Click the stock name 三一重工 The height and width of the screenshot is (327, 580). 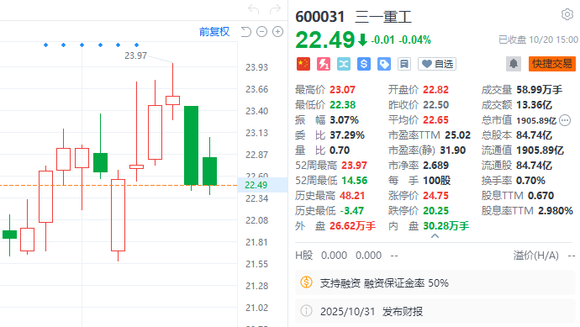(x=383, y=17)
